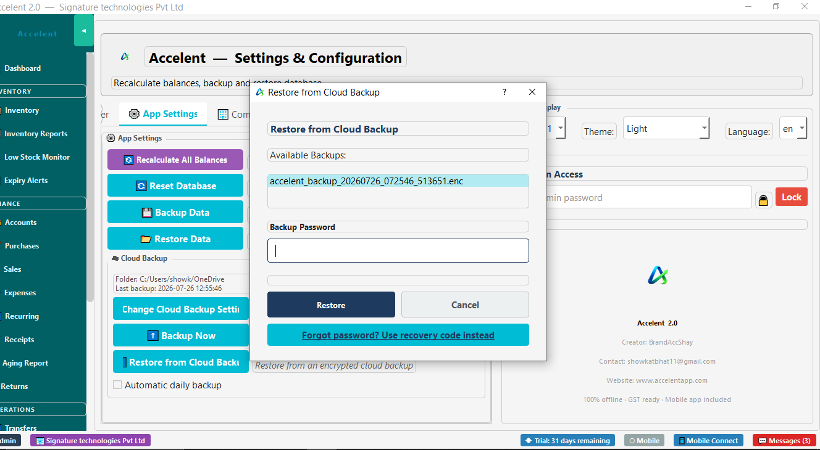Image resolution: width=820 pixels, height=450 pixels.
Task: Click Forgot password recovery code link
Action: 398,335
